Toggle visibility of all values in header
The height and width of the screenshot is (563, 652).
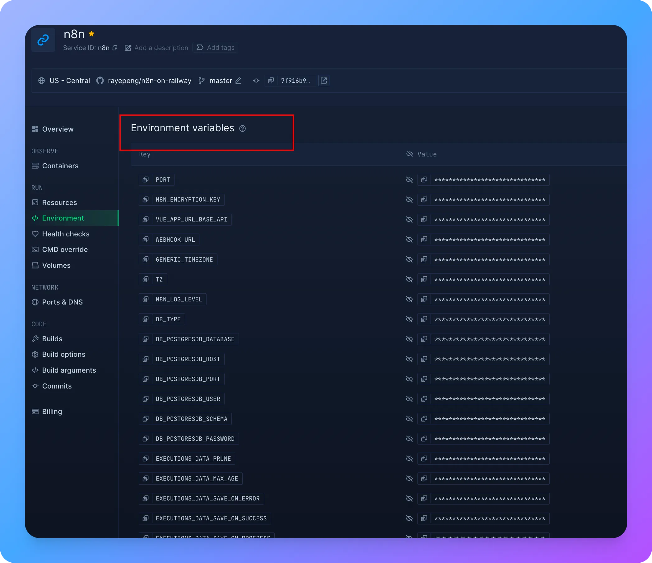[x=409, y=154]
